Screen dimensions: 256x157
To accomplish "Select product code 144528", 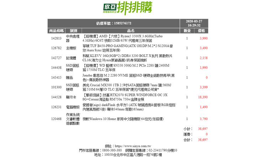I will (56, 97).
